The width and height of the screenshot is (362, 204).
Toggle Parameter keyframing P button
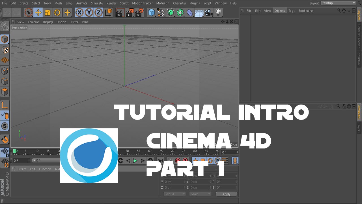pos(217,161)
